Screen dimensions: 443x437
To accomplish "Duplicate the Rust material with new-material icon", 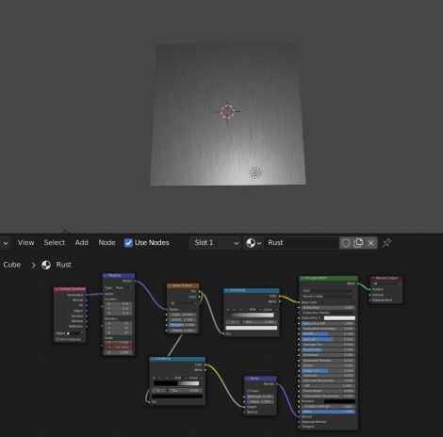I will click(x=358, y=243).
